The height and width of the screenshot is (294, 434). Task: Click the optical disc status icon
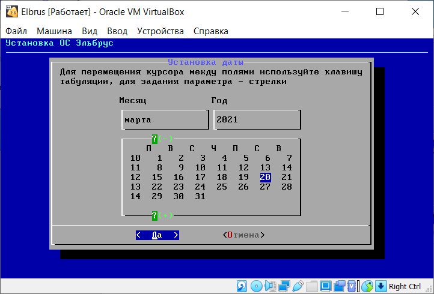coord(256,286)
